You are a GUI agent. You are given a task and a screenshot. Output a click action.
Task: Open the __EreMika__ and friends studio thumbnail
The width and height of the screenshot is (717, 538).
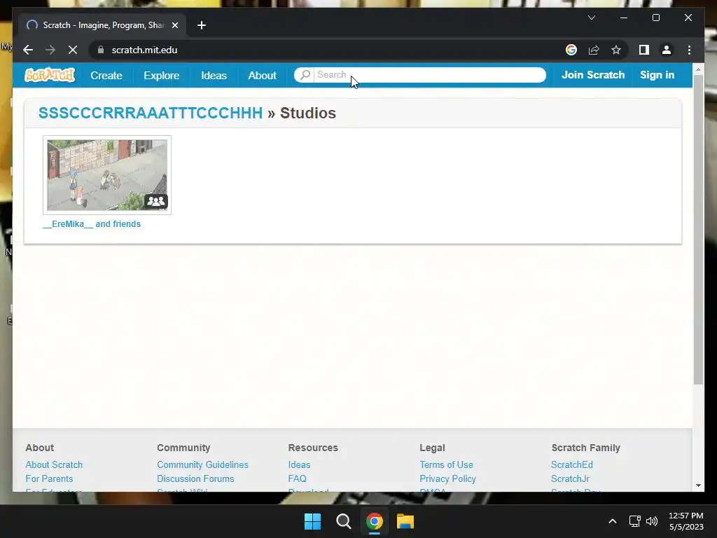(107, 175)
